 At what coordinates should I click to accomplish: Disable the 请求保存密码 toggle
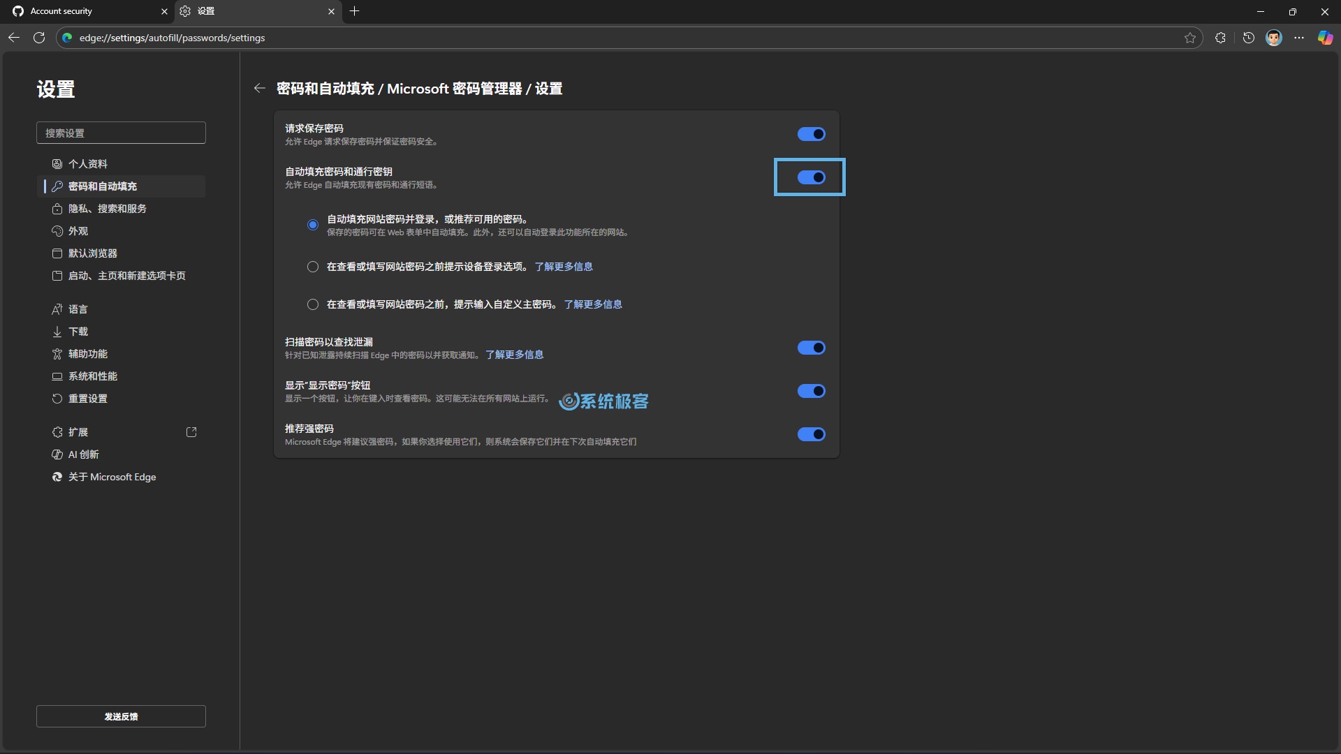(x=810, y=134)
